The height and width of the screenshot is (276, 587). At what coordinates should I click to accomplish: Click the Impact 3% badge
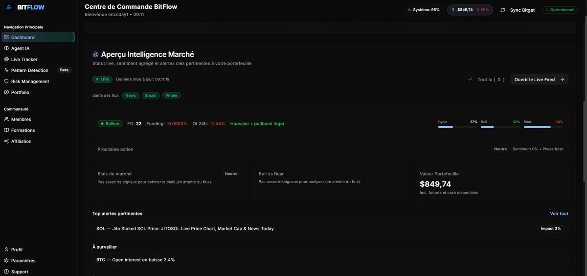point(551,229)
